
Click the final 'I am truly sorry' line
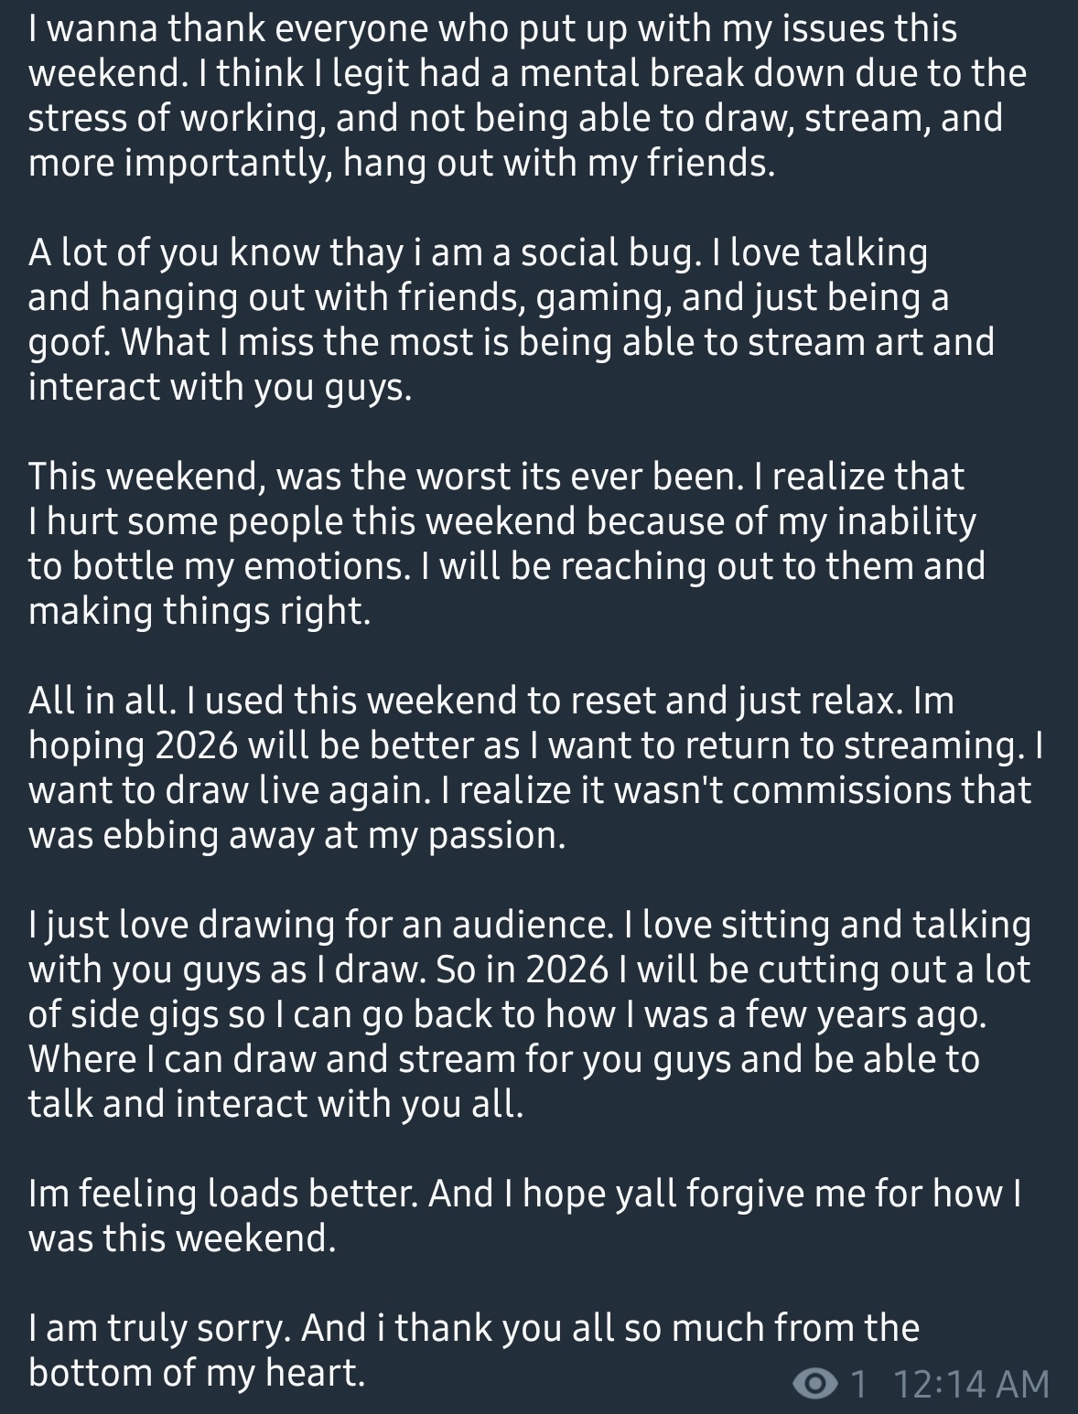(473, 1327)
